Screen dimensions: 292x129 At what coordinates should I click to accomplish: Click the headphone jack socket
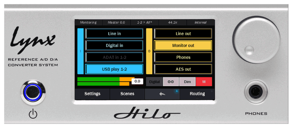(x=256, y=92)
